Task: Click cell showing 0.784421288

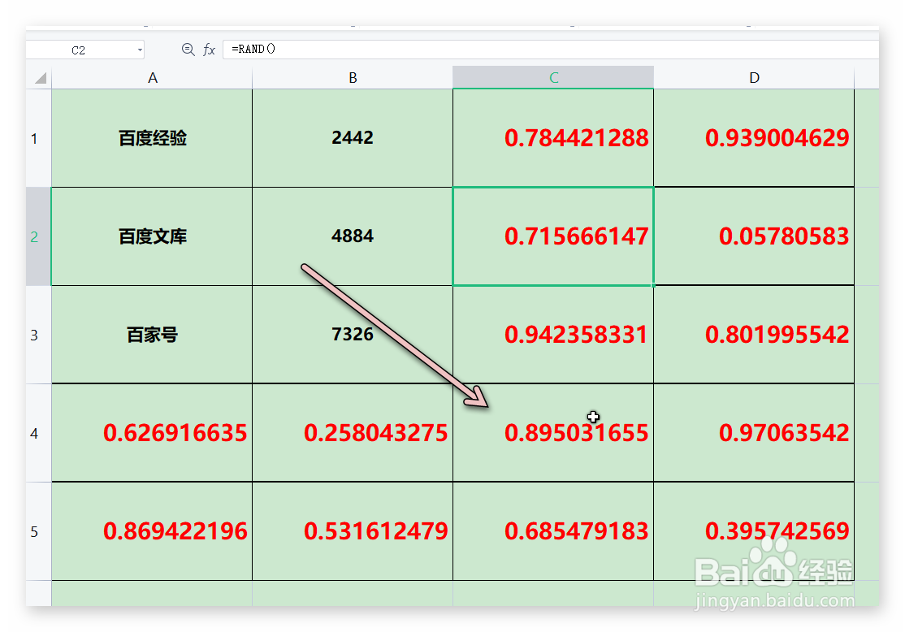Action: [553, 138]
